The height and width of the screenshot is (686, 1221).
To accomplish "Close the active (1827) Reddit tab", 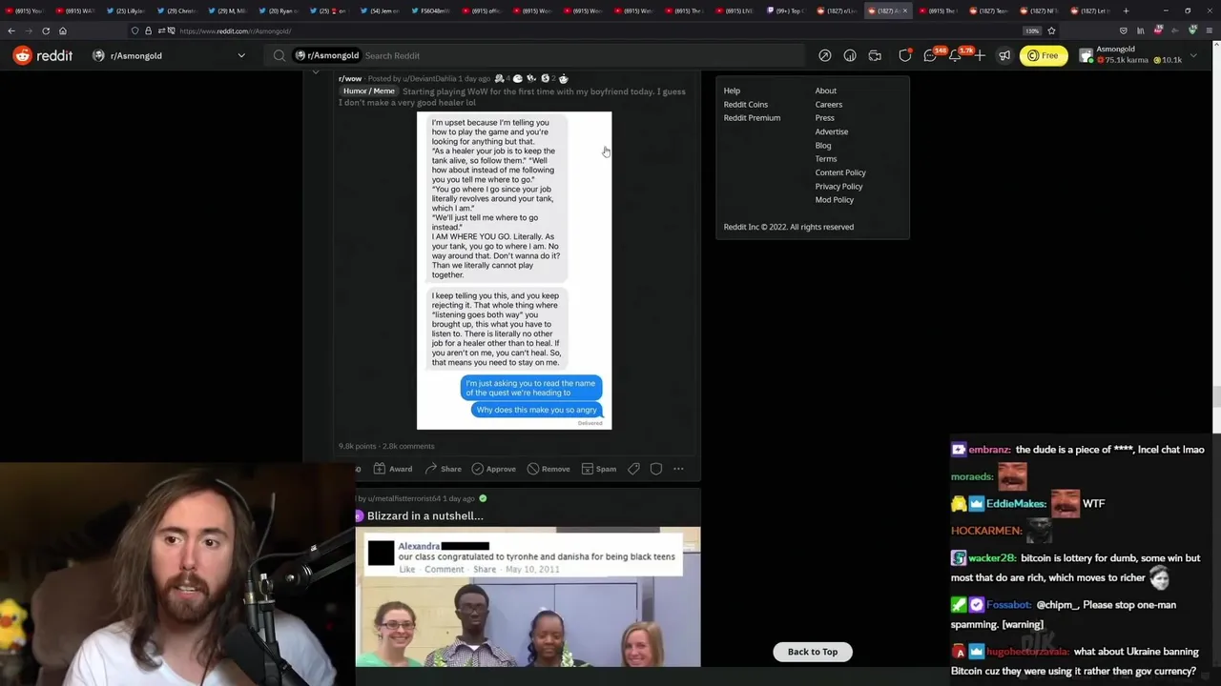I will pos(905,10).
